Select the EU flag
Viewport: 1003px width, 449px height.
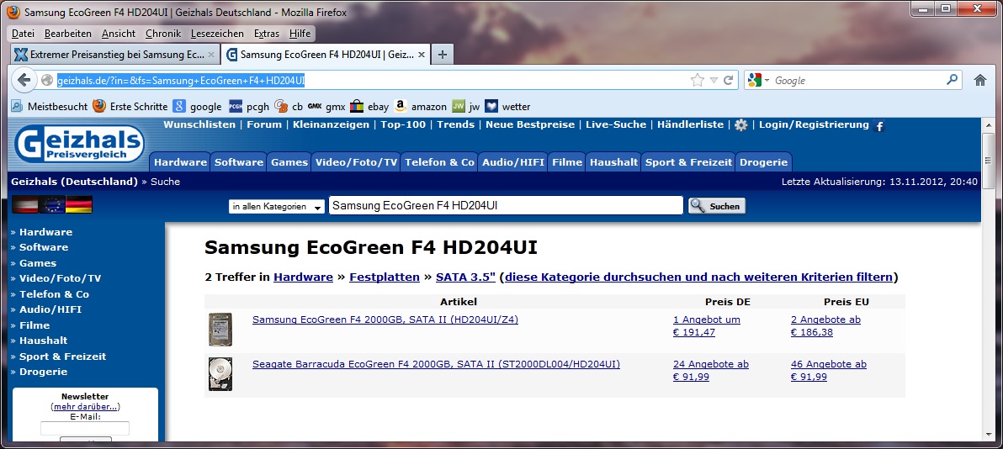(52, 204)
